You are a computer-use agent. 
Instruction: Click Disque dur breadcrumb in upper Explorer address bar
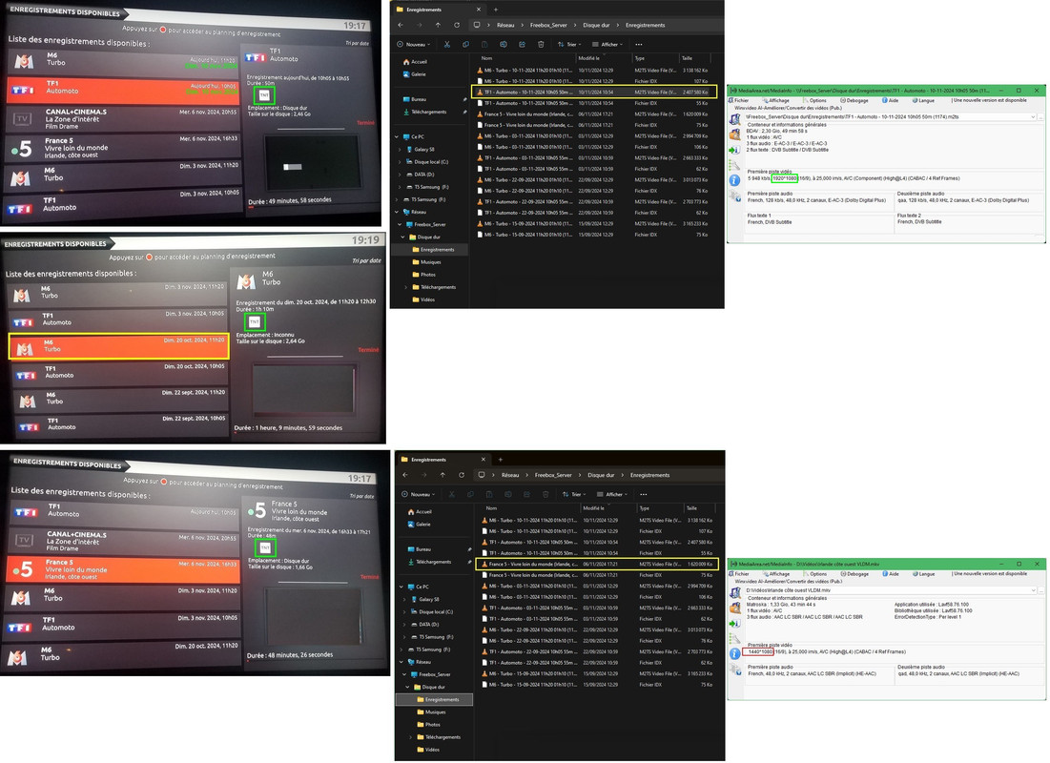coord(596,26)
